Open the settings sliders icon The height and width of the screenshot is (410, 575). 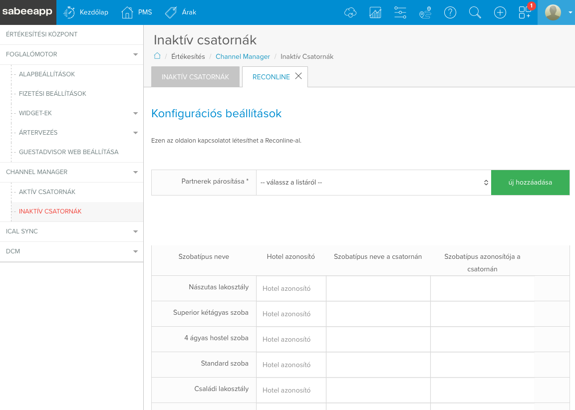pos(400,12)
